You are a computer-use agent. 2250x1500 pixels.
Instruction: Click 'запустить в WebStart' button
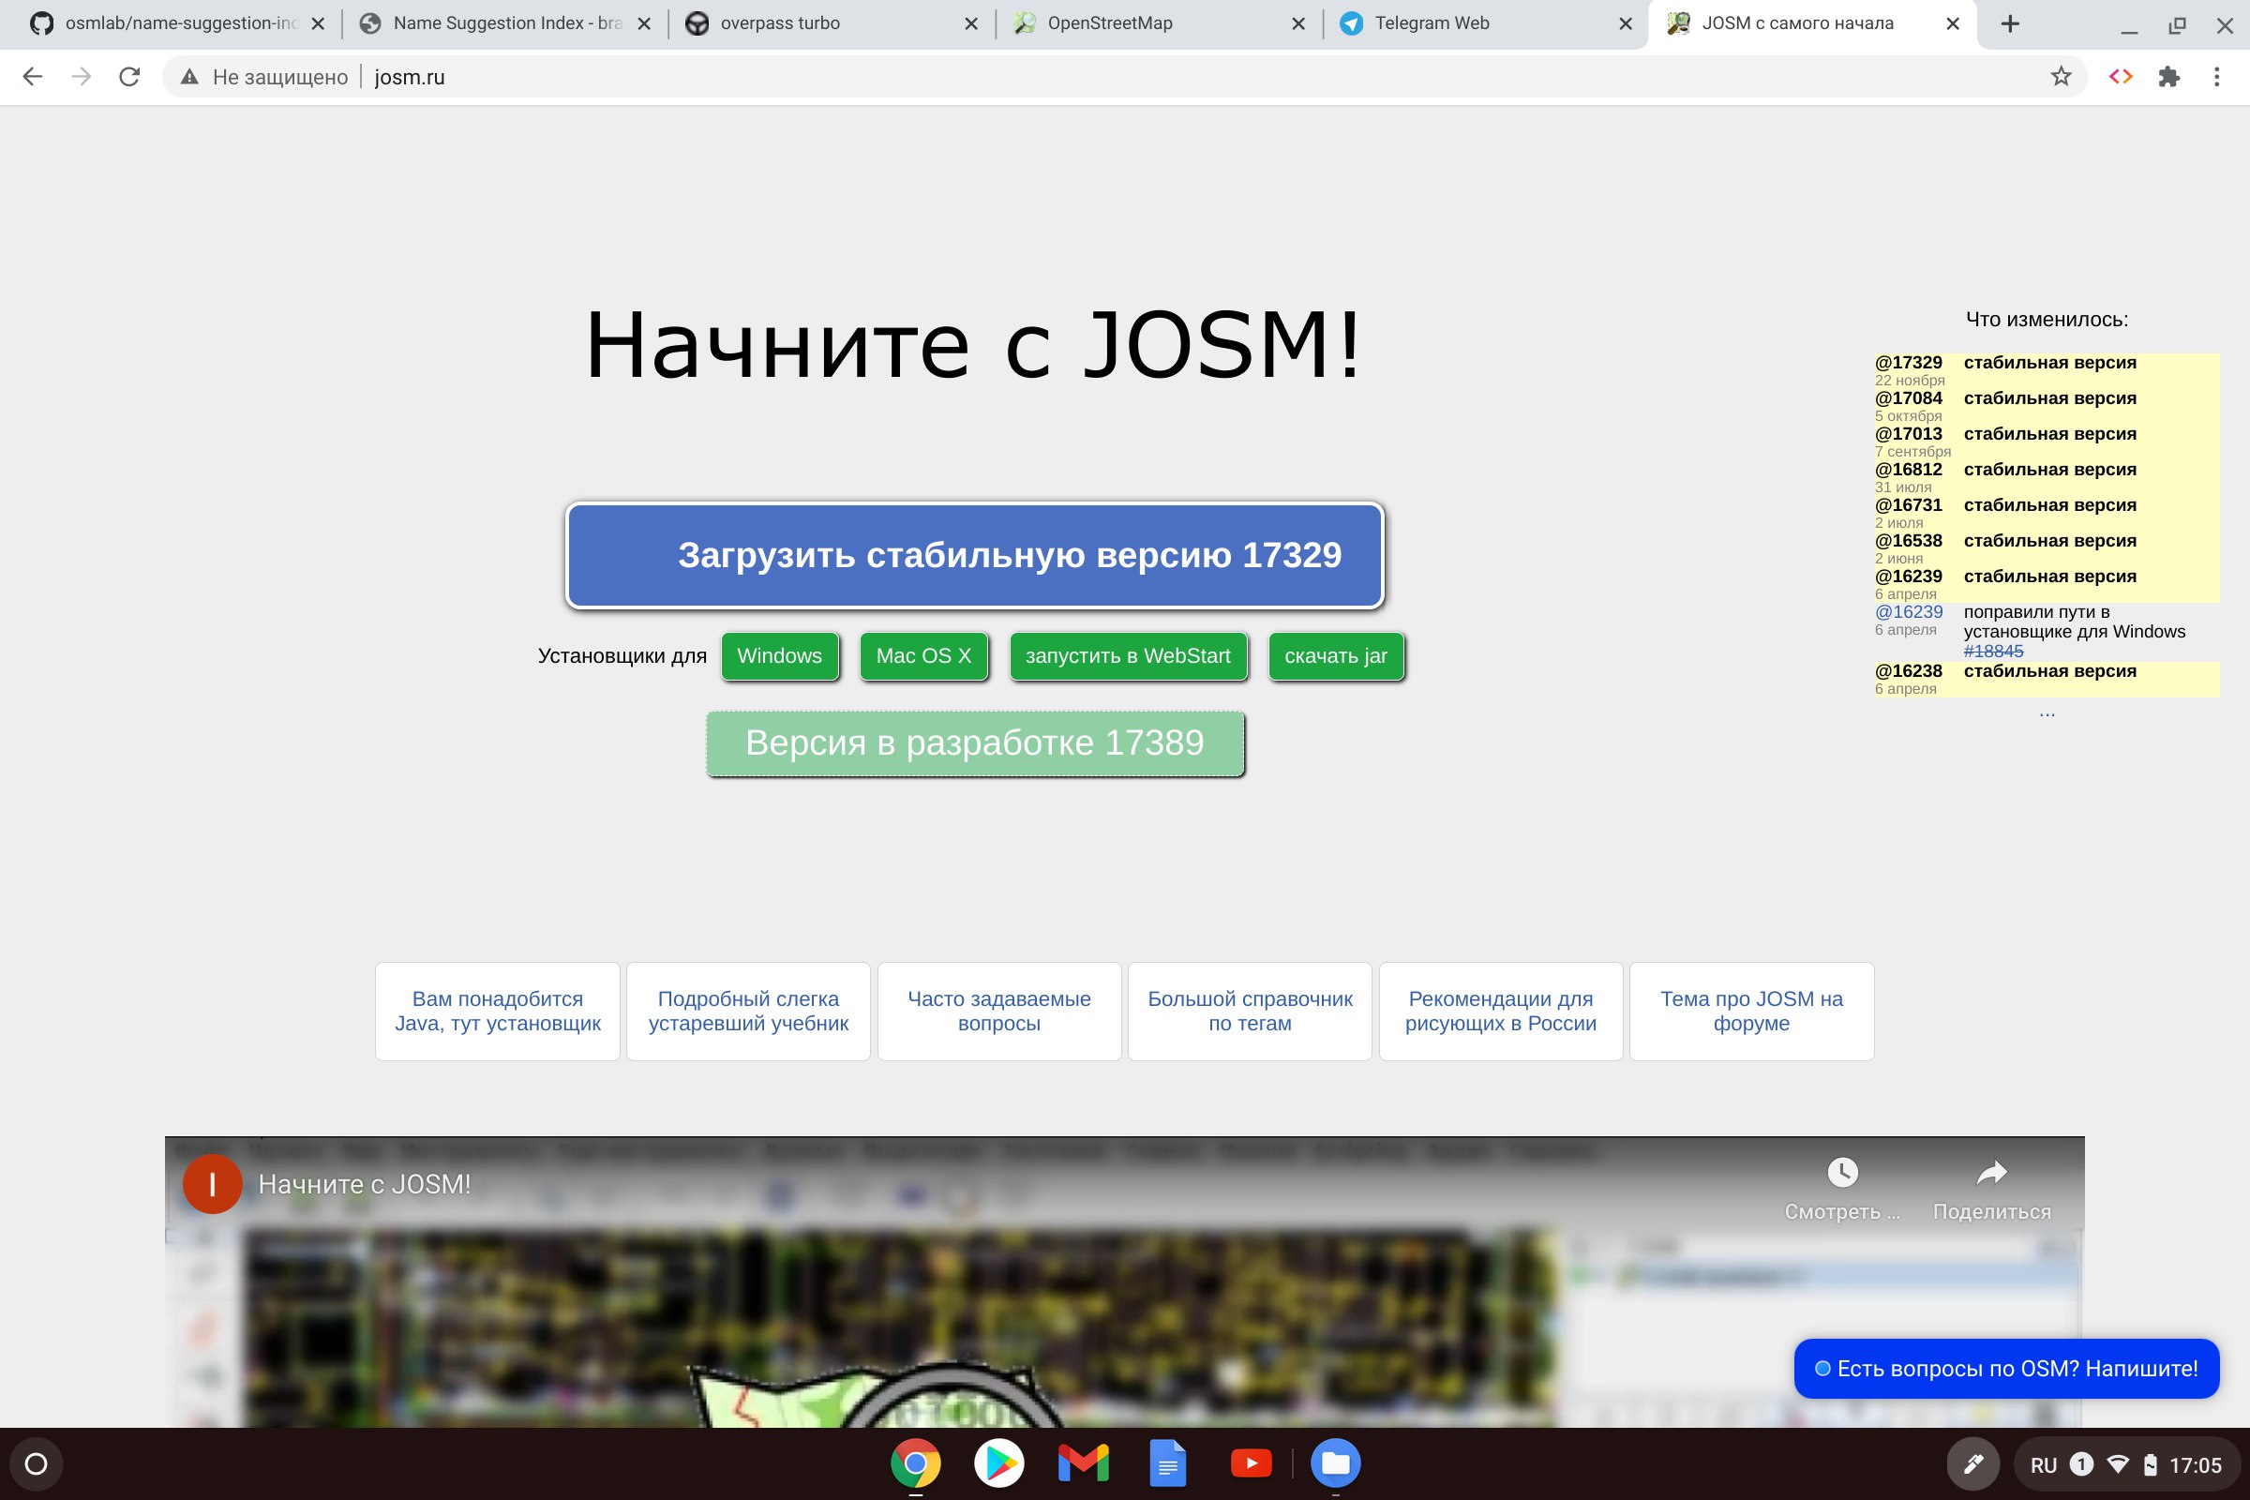tap(1128, 656)
